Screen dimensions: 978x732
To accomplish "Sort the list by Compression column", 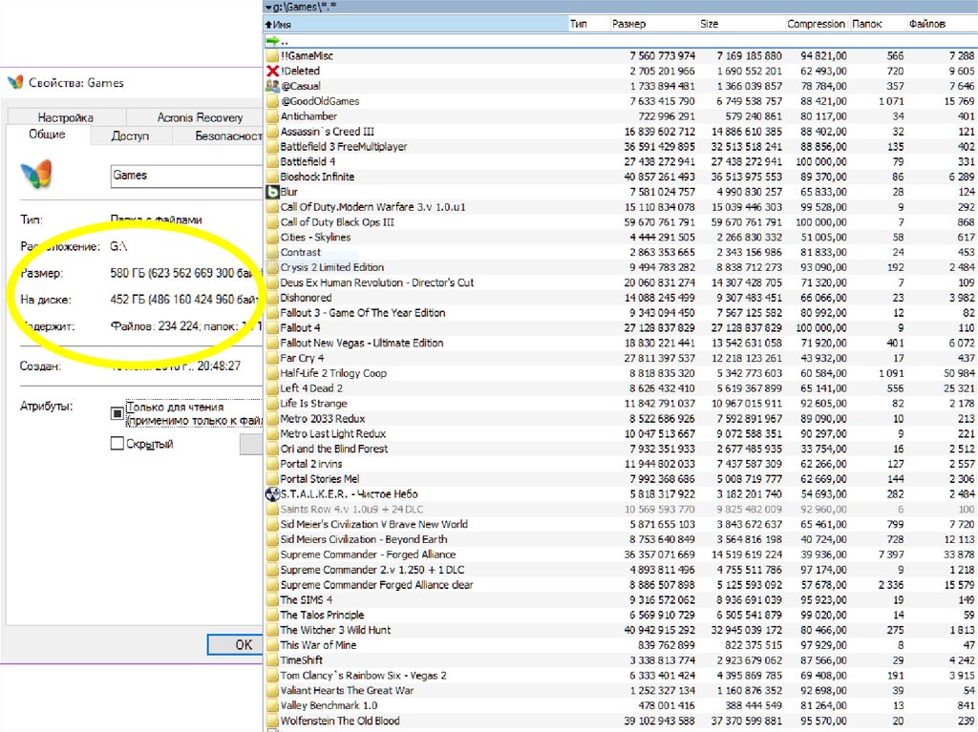I will coord(816,24).
